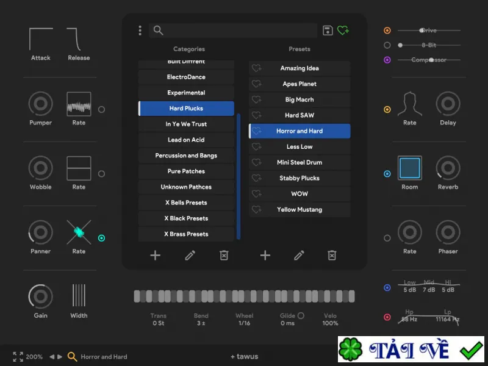This screenshot has height=366, width=488.
Task: Add a new preset with plus icon
Action: tap(265, 256)
